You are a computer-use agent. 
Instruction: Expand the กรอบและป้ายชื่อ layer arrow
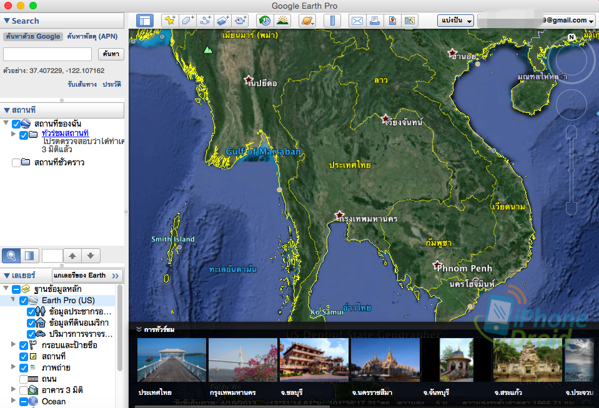(x=13, y=344)
